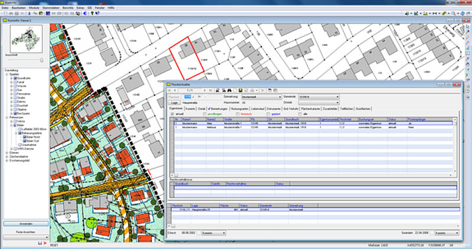Screen dimensions: 472x249
Task: Click the save disk icon in Flurstücksakte toolbar
Action: pos(241,91)
